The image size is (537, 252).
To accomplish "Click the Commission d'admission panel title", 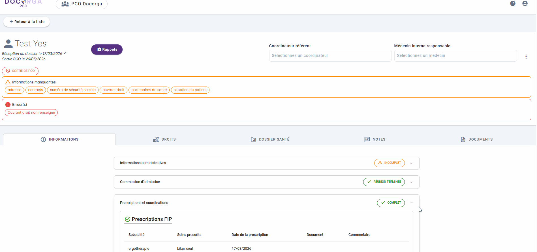I will coord(140,182).
